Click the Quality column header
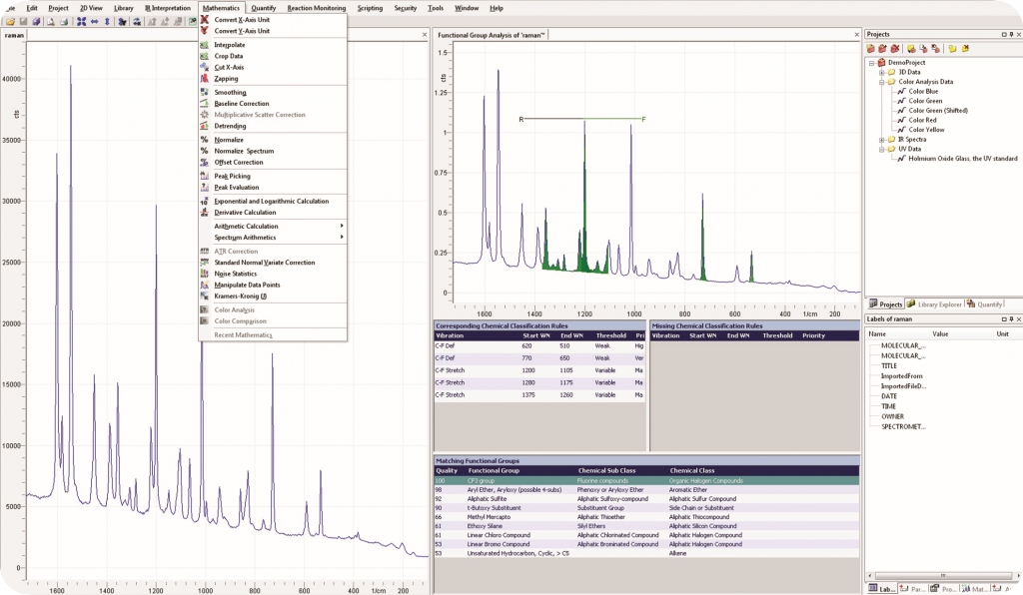 [447, 470]
